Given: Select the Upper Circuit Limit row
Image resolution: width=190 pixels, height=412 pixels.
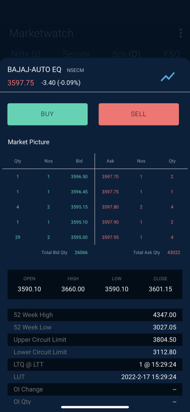Looking at the screenshot, I should tap(95, 340).
